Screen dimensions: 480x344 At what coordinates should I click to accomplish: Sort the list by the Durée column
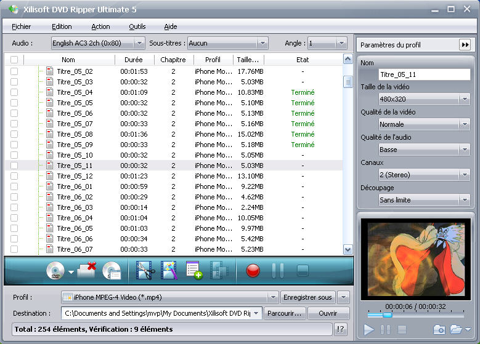(x=134, y=60)
